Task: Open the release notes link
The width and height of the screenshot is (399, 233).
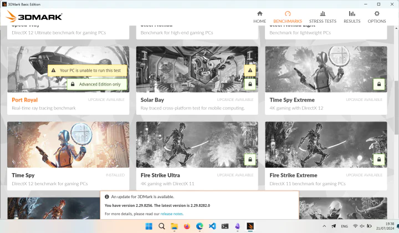Action: pos(171,214)
